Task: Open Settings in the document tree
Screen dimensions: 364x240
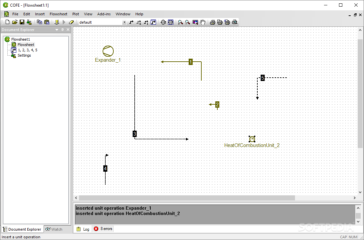Action: click(x=24, y=55)
